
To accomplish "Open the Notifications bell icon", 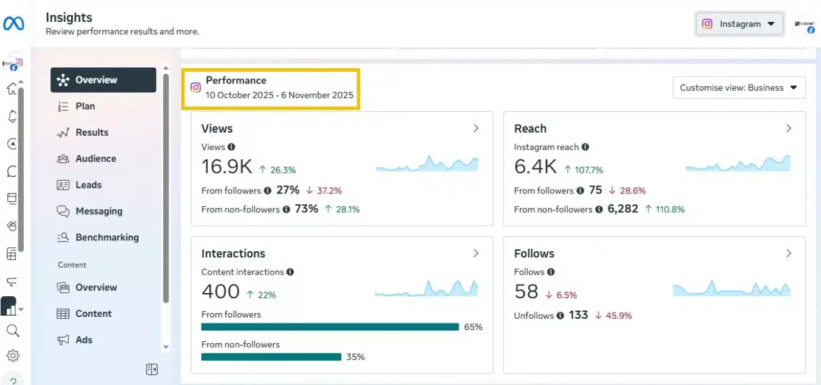I will (x=12, y=117).
